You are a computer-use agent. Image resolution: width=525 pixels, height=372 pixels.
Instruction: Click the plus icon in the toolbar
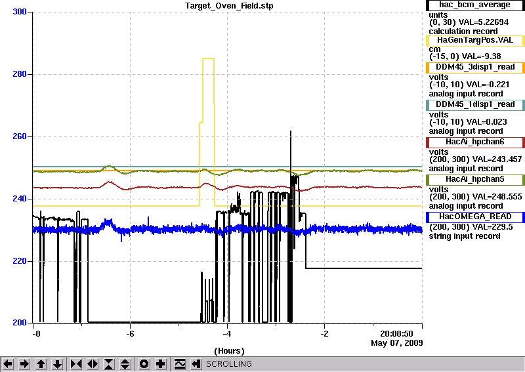pos(161,364)
